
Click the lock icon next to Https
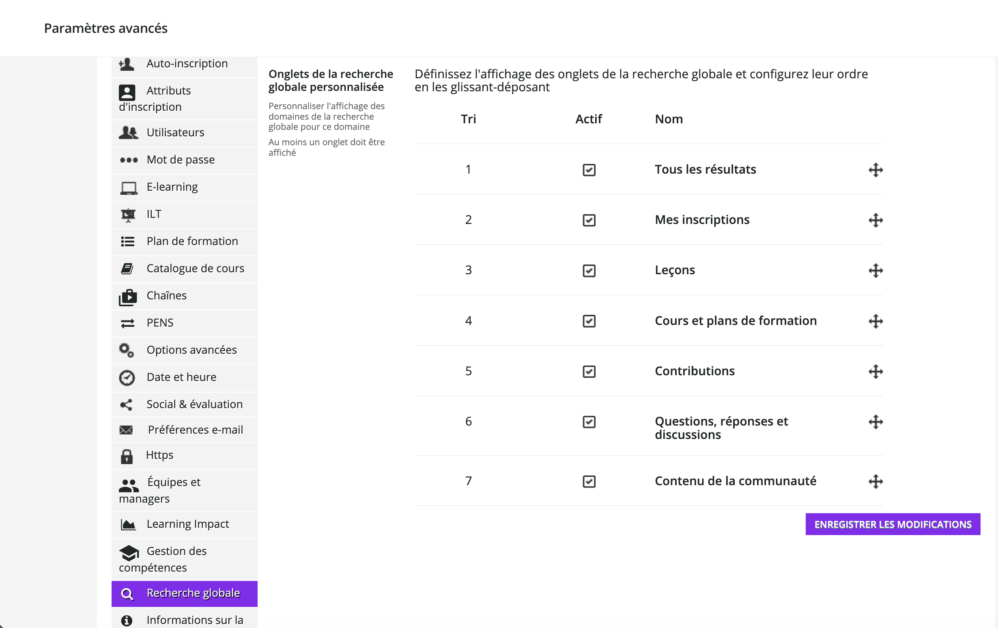(127, 456)
